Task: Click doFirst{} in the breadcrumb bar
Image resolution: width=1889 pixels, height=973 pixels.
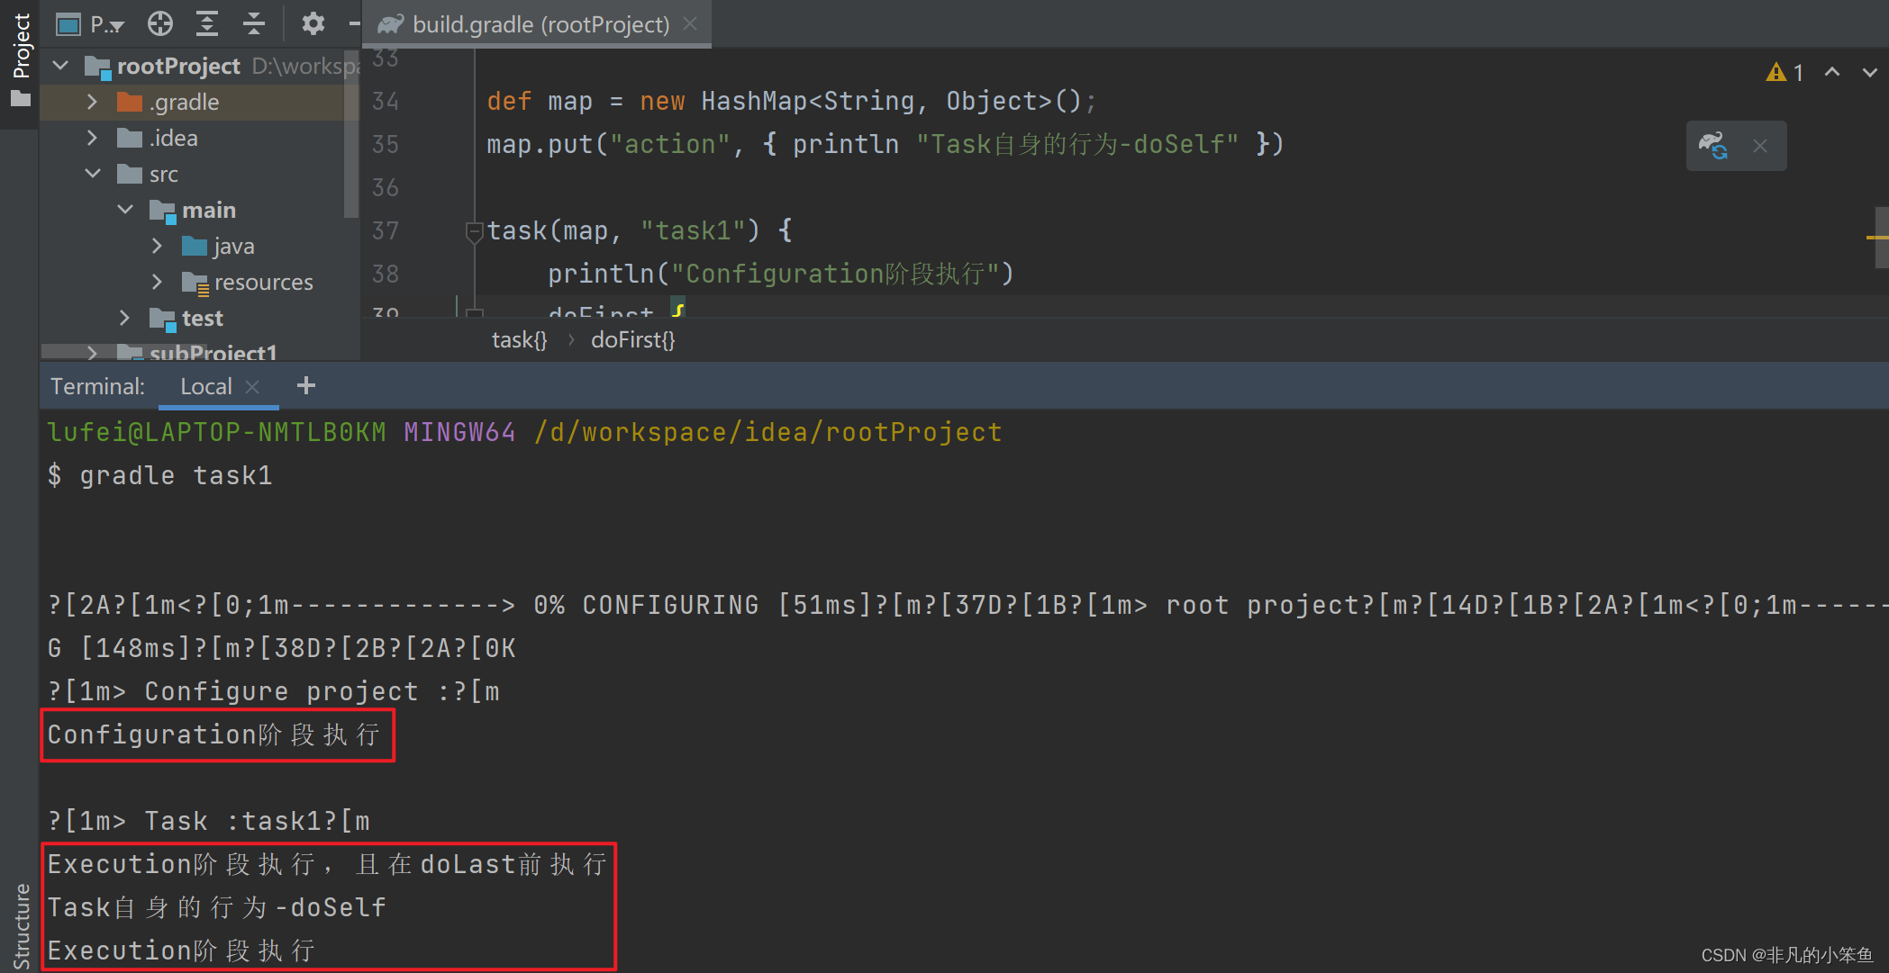Action: pyautogui.click(x=632, y=339)
